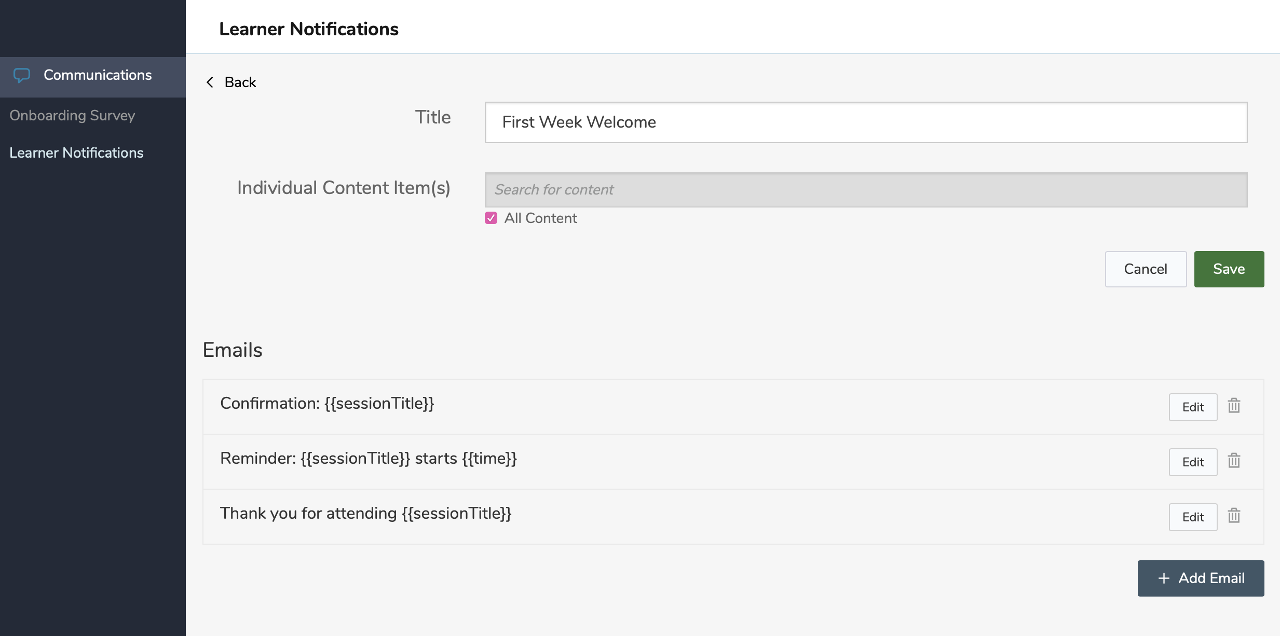Viewport: 1280px width, 636px height.
Task: Uncheck the All Content checkbox
Action: 491,218
